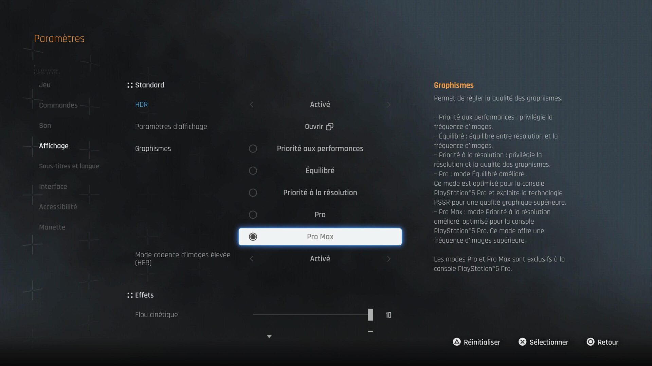
Task: Scroll down in settings panel
Action: tap(269, 337)
